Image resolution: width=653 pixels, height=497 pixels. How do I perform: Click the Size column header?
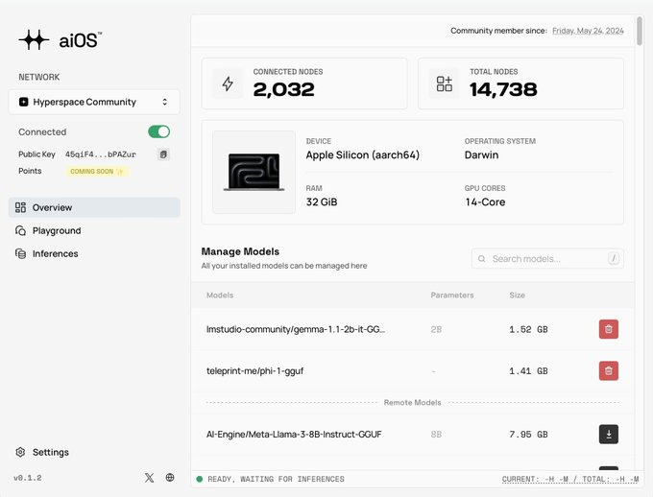[518, 296]
